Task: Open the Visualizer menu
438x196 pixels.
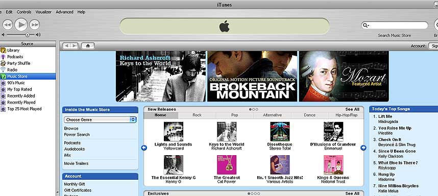Action: click(43, 12)
